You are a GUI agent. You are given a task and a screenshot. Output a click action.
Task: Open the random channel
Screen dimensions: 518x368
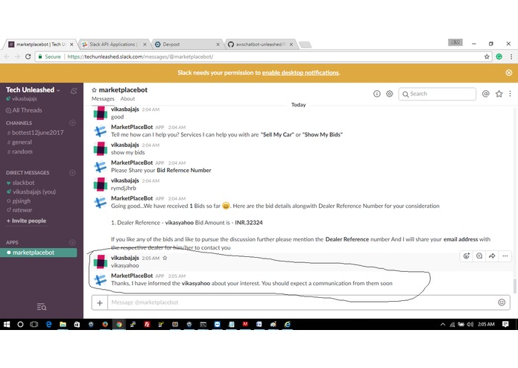point(22,151)
